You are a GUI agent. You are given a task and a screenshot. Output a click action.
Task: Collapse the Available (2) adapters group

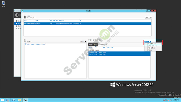click(x=90, y=50)
